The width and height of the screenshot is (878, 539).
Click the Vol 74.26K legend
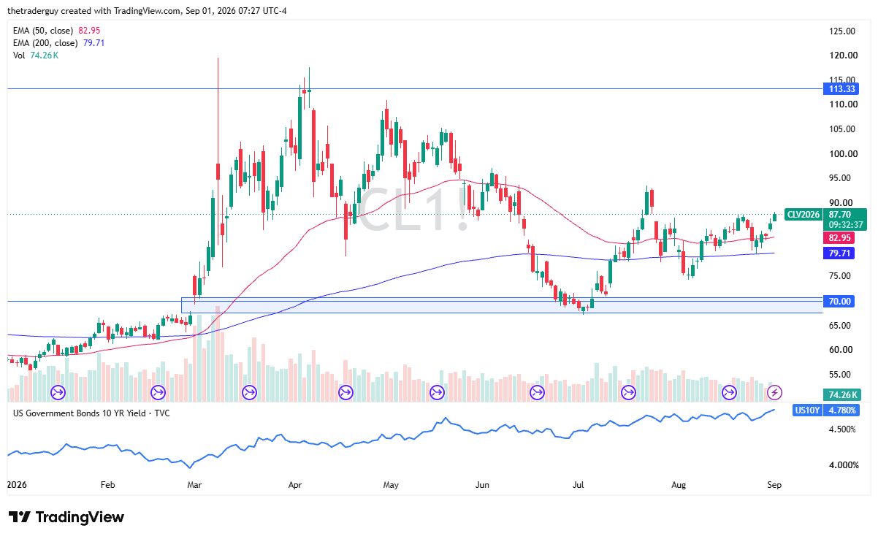point(36,55)
